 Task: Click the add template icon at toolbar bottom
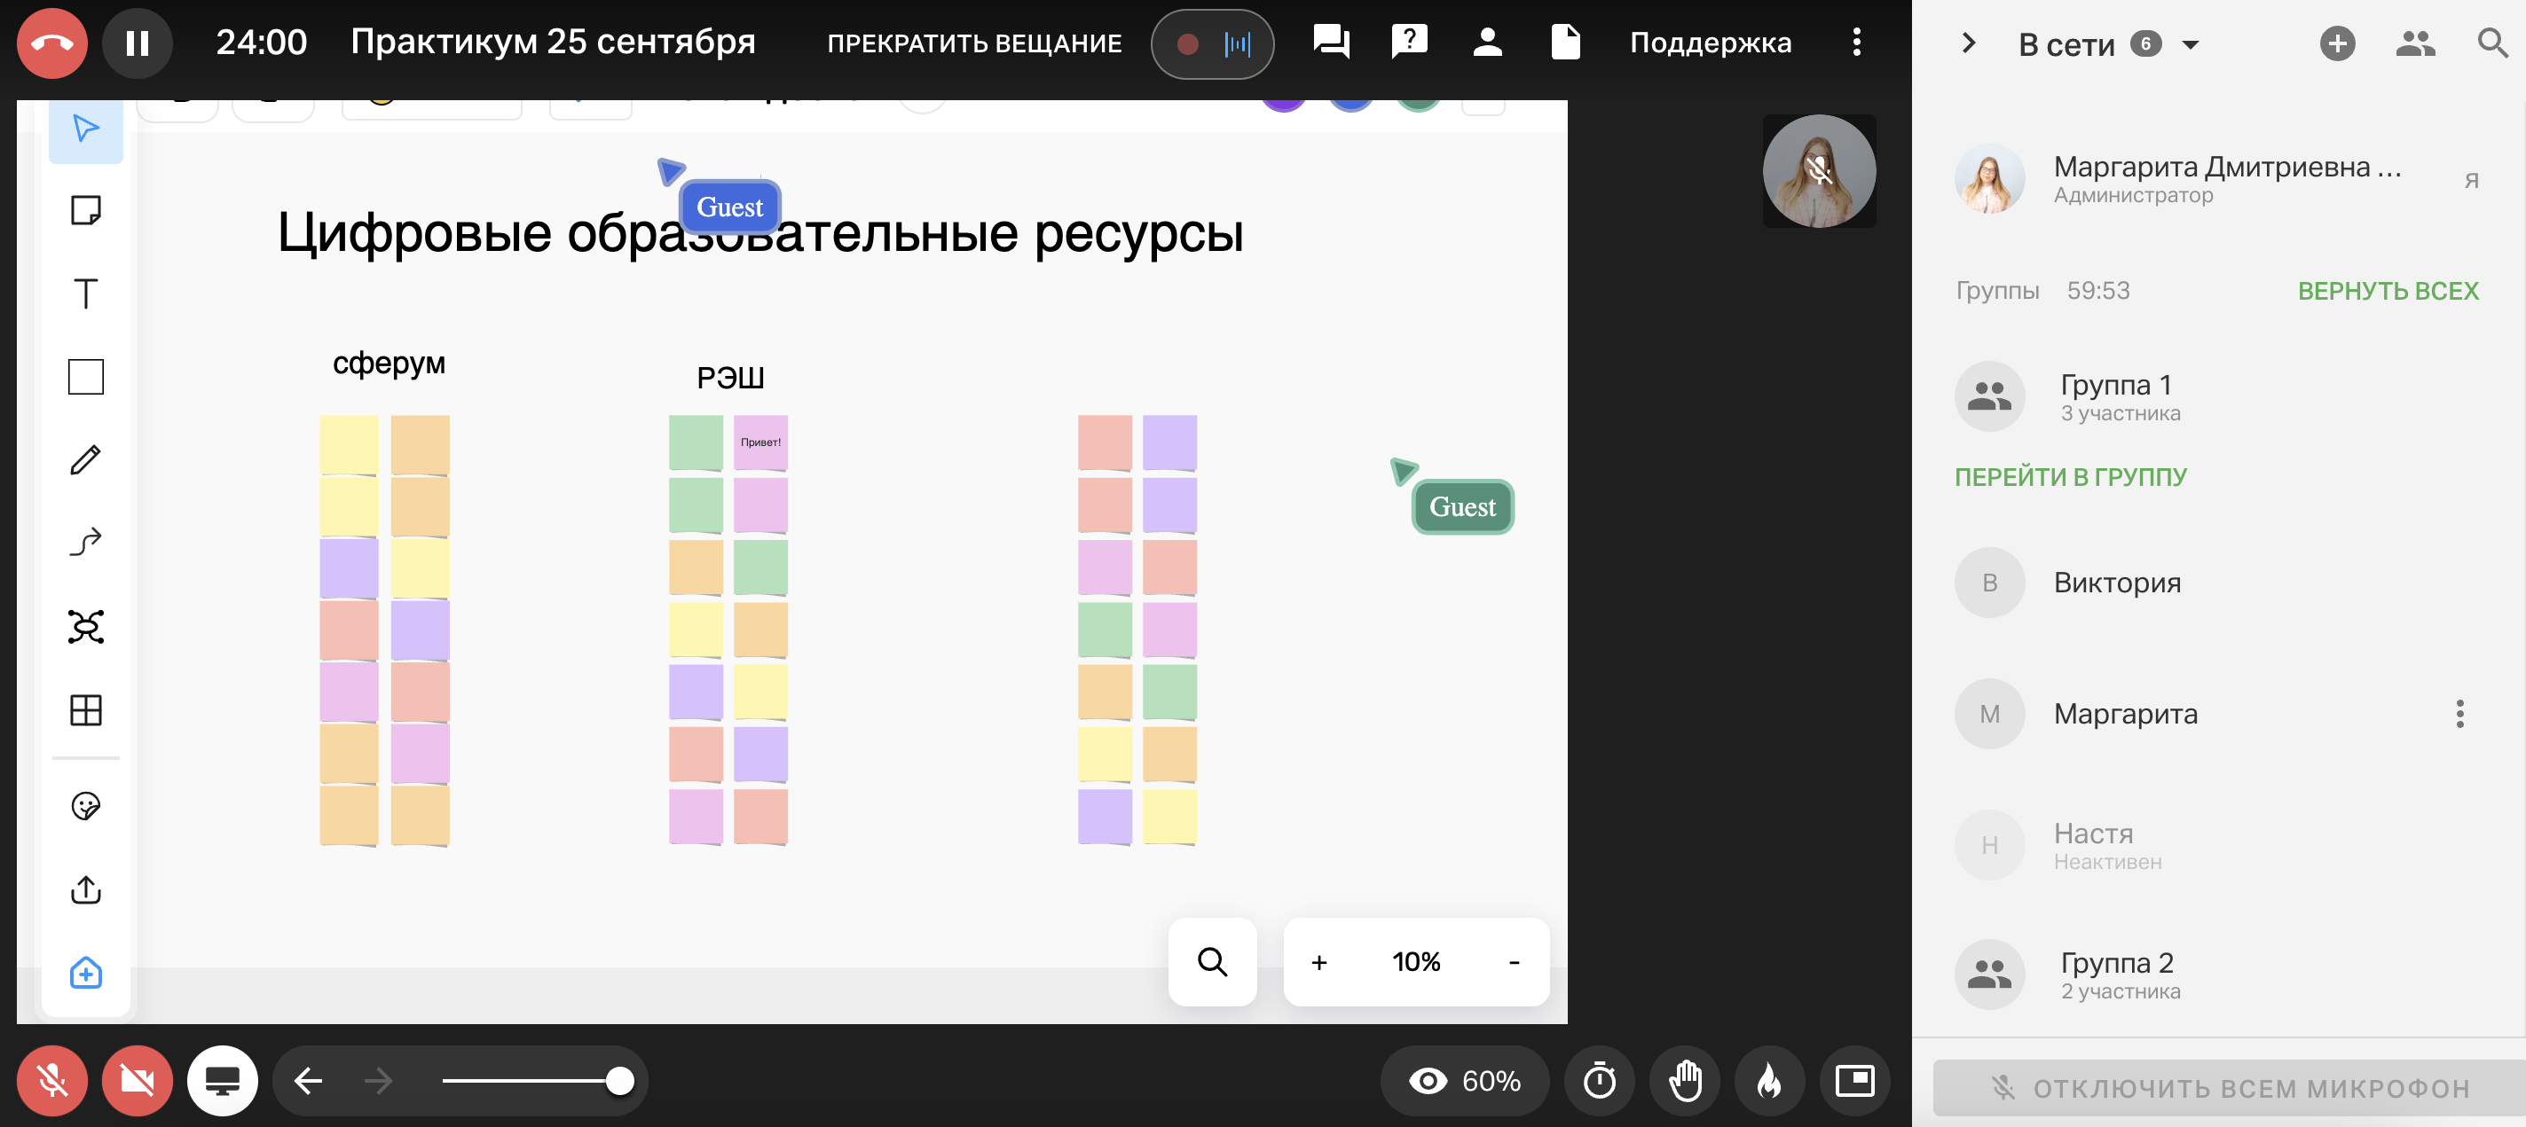[x=85, y=972]
